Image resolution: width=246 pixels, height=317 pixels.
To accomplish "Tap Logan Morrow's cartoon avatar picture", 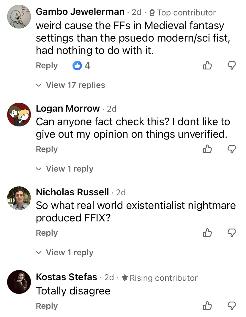I will click(x=19, y=115).
